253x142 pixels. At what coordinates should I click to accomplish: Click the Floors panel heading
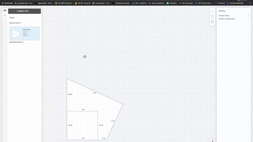pos(12,18)
